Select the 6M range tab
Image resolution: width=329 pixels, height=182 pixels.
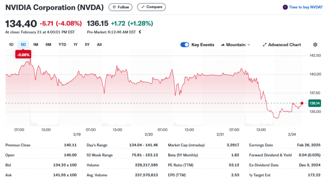pyautogui.click(x=48, y=45)
